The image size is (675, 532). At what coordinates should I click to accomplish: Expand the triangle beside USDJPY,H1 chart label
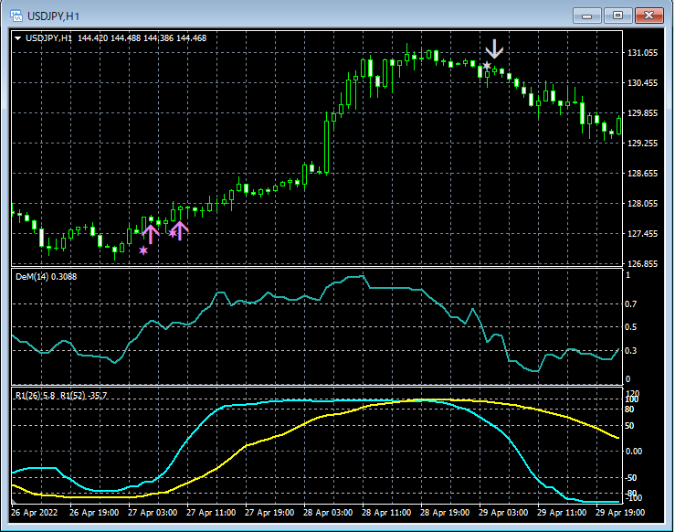pos(18,38)
